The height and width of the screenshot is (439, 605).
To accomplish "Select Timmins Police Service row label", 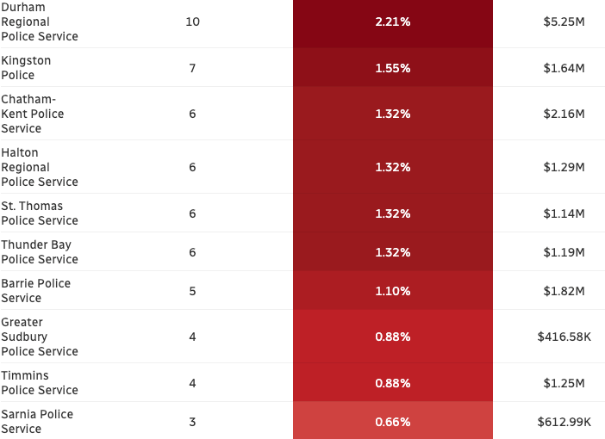I will coord(40,383).
